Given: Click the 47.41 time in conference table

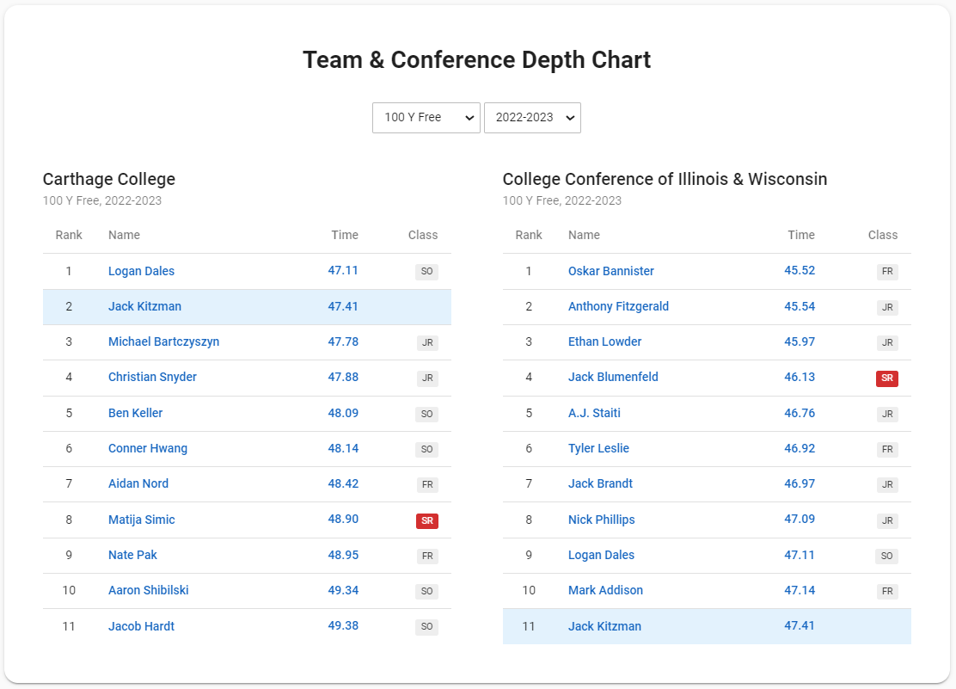Looking at the screenshot, I should (x=800, y=626).
